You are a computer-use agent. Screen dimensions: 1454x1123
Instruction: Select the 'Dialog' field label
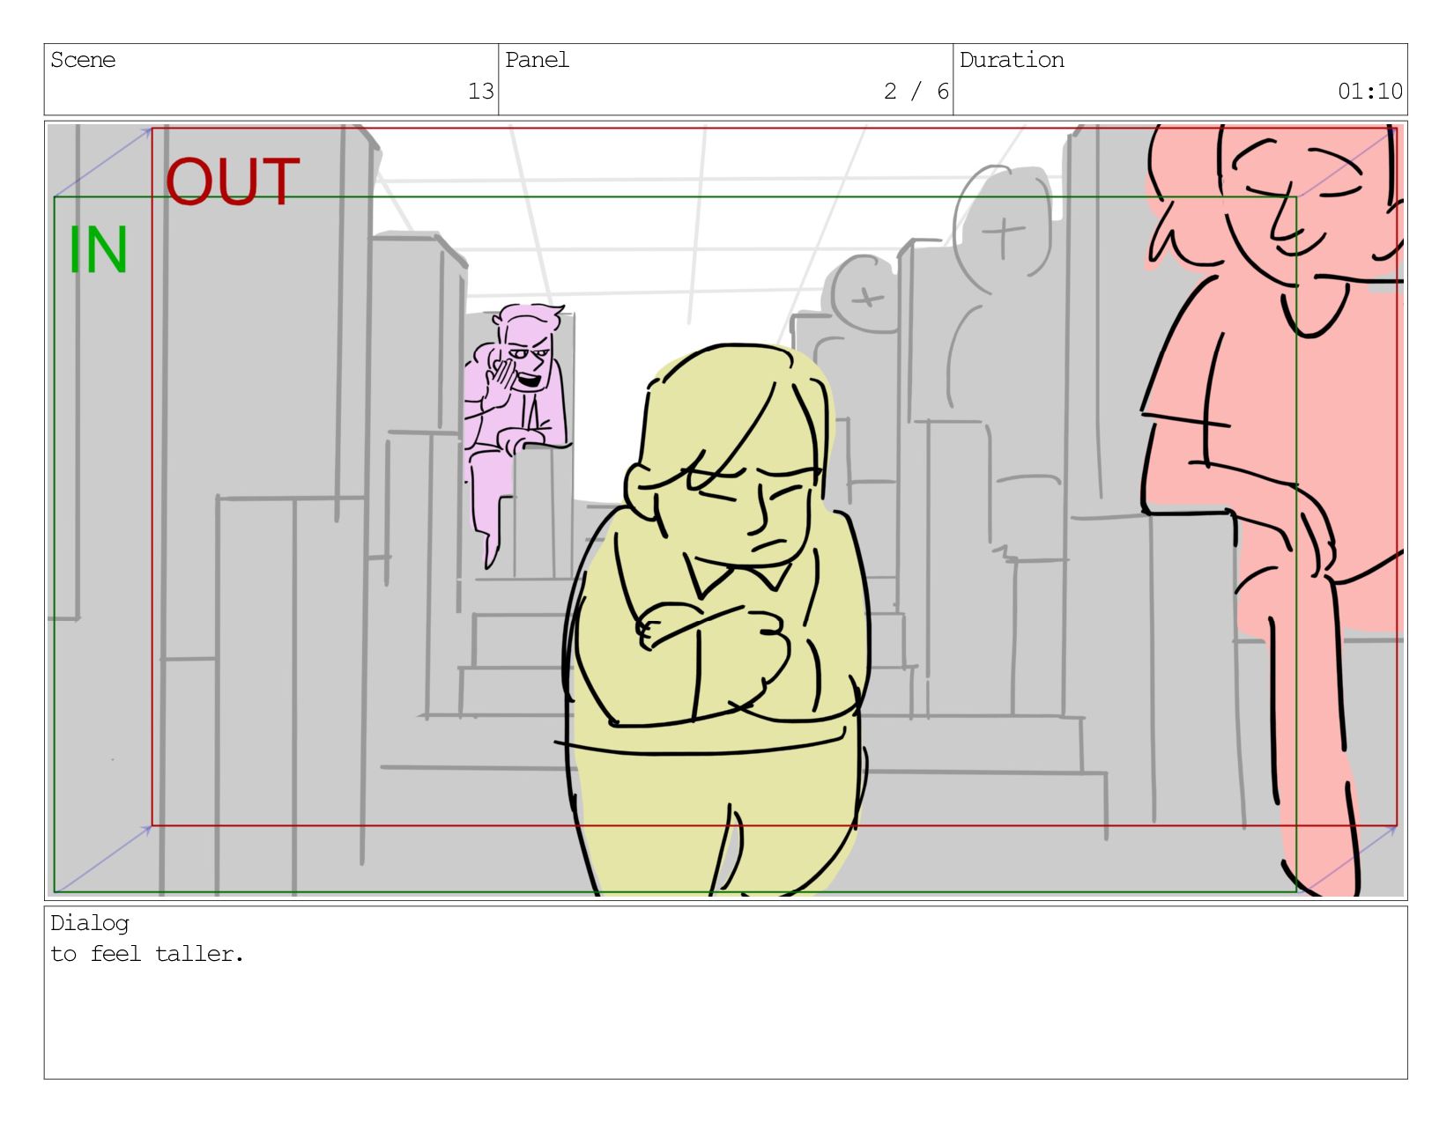(x=89, y=923)
